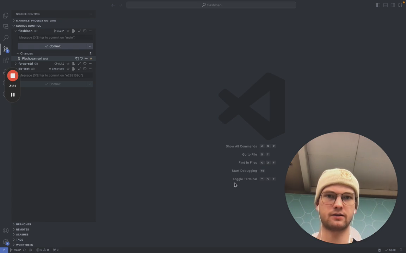Open the ds-test Commit dropdown arrow
The image size is (406, 253).
pyautogui.click(x=90, y=84)
